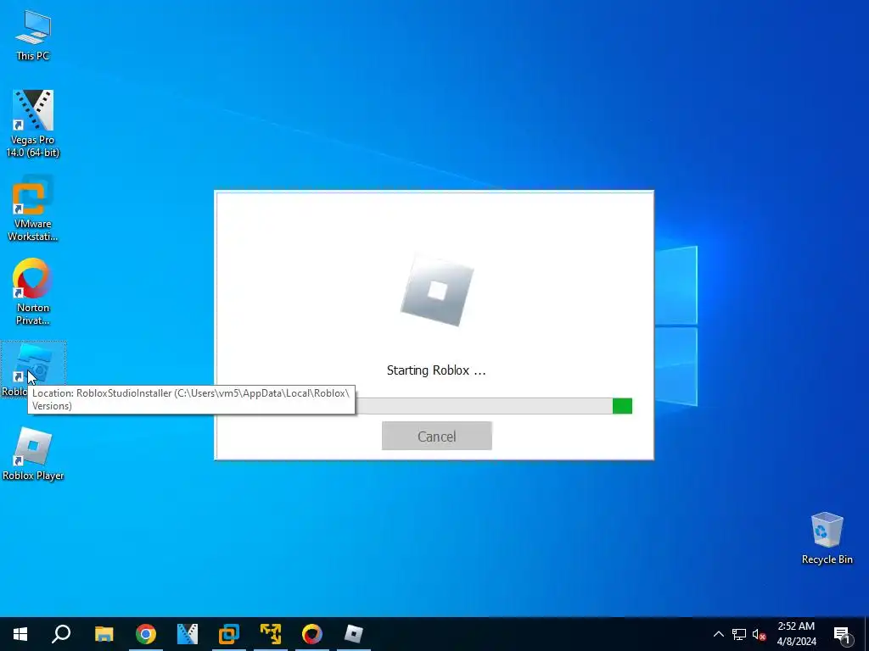Switch to the Roblox taskbar window
The height and width of the screenshot is (651, 869).
(354, 634)
